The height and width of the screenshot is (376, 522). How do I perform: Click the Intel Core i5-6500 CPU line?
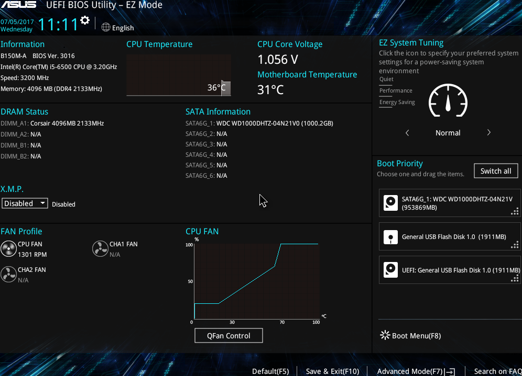pyautogui.click(x=59, y=67)
